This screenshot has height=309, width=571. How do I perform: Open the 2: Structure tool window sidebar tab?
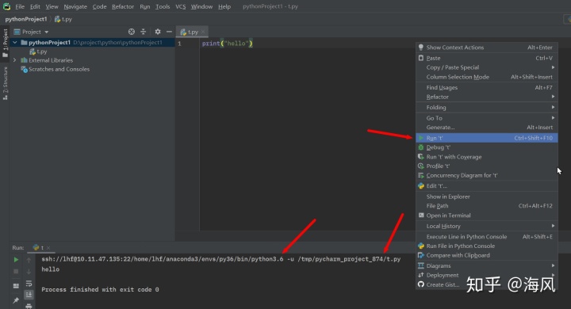click(x=5, y=83)
